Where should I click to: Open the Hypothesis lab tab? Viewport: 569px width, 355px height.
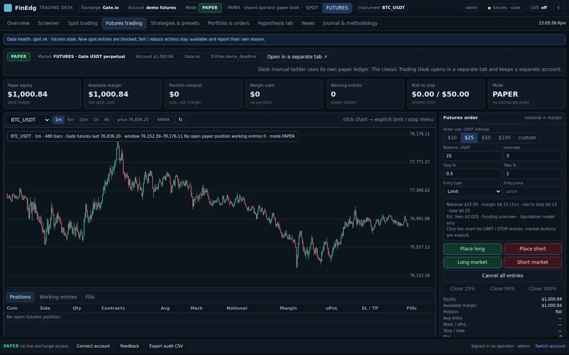tap(275, 23)
